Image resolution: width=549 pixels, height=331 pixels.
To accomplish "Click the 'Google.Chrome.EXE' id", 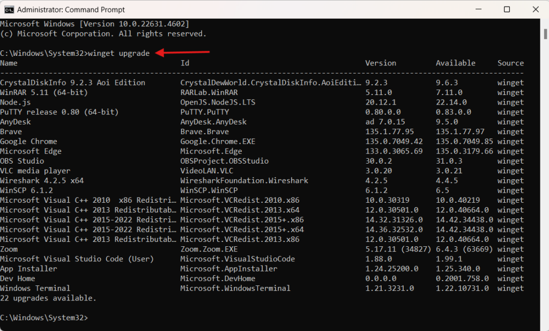I will tap(218, 142).
